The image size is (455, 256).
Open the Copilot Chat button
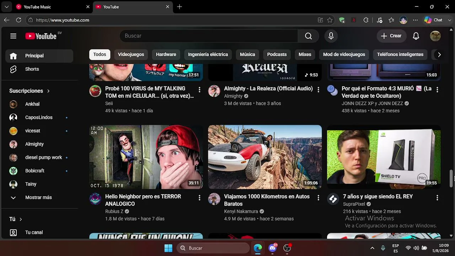click(x=434, y=20)
